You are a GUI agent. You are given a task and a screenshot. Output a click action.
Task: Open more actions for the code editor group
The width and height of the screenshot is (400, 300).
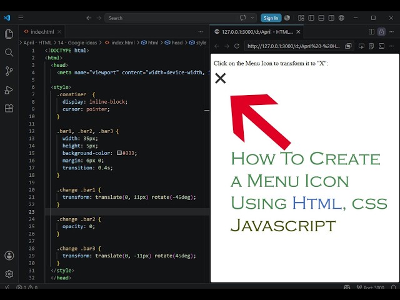click(x=201, y=32)
